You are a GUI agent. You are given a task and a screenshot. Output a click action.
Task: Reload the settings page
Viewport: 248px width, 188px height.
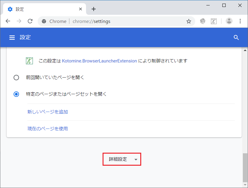pos(30,21)
